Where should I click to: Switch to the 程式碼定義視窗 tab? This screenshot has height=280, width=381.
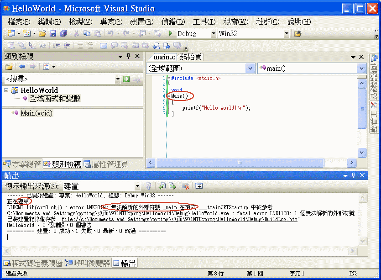(x=33, y=263)
